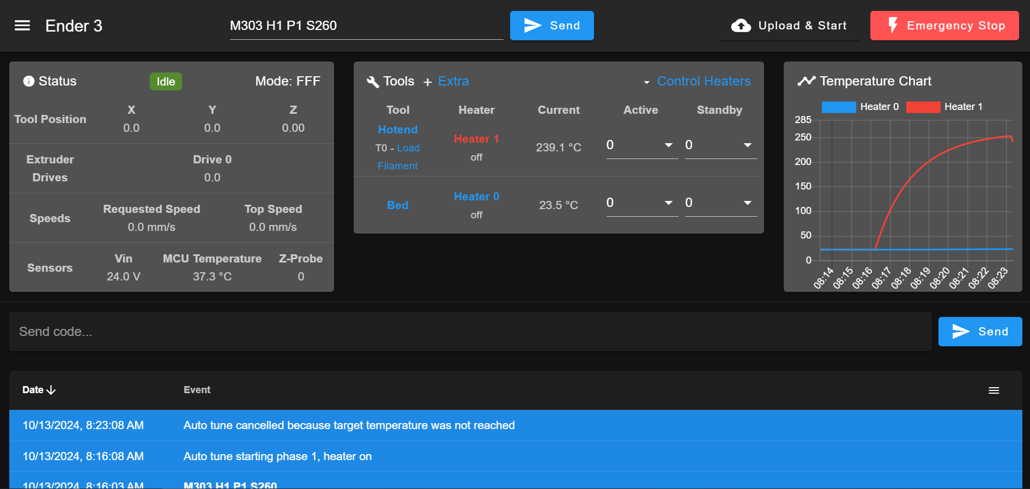Toggle Heater 1 state link
Viewport: 1030px width, 489px height.
tap(476, 139)
